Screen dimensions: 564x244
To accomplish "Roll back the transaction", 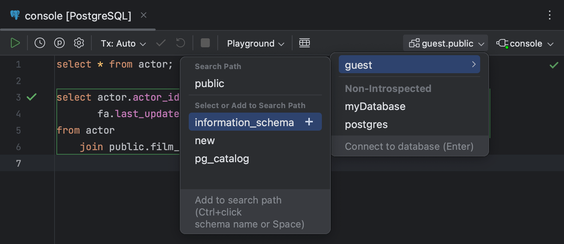I will pos(180,43).
